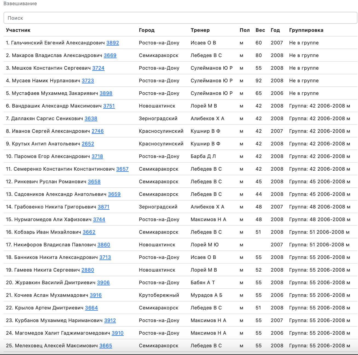The image size is (358, 355).
Task: Follow the 3724 link for Мешков
Action: [x=98, y=68]
